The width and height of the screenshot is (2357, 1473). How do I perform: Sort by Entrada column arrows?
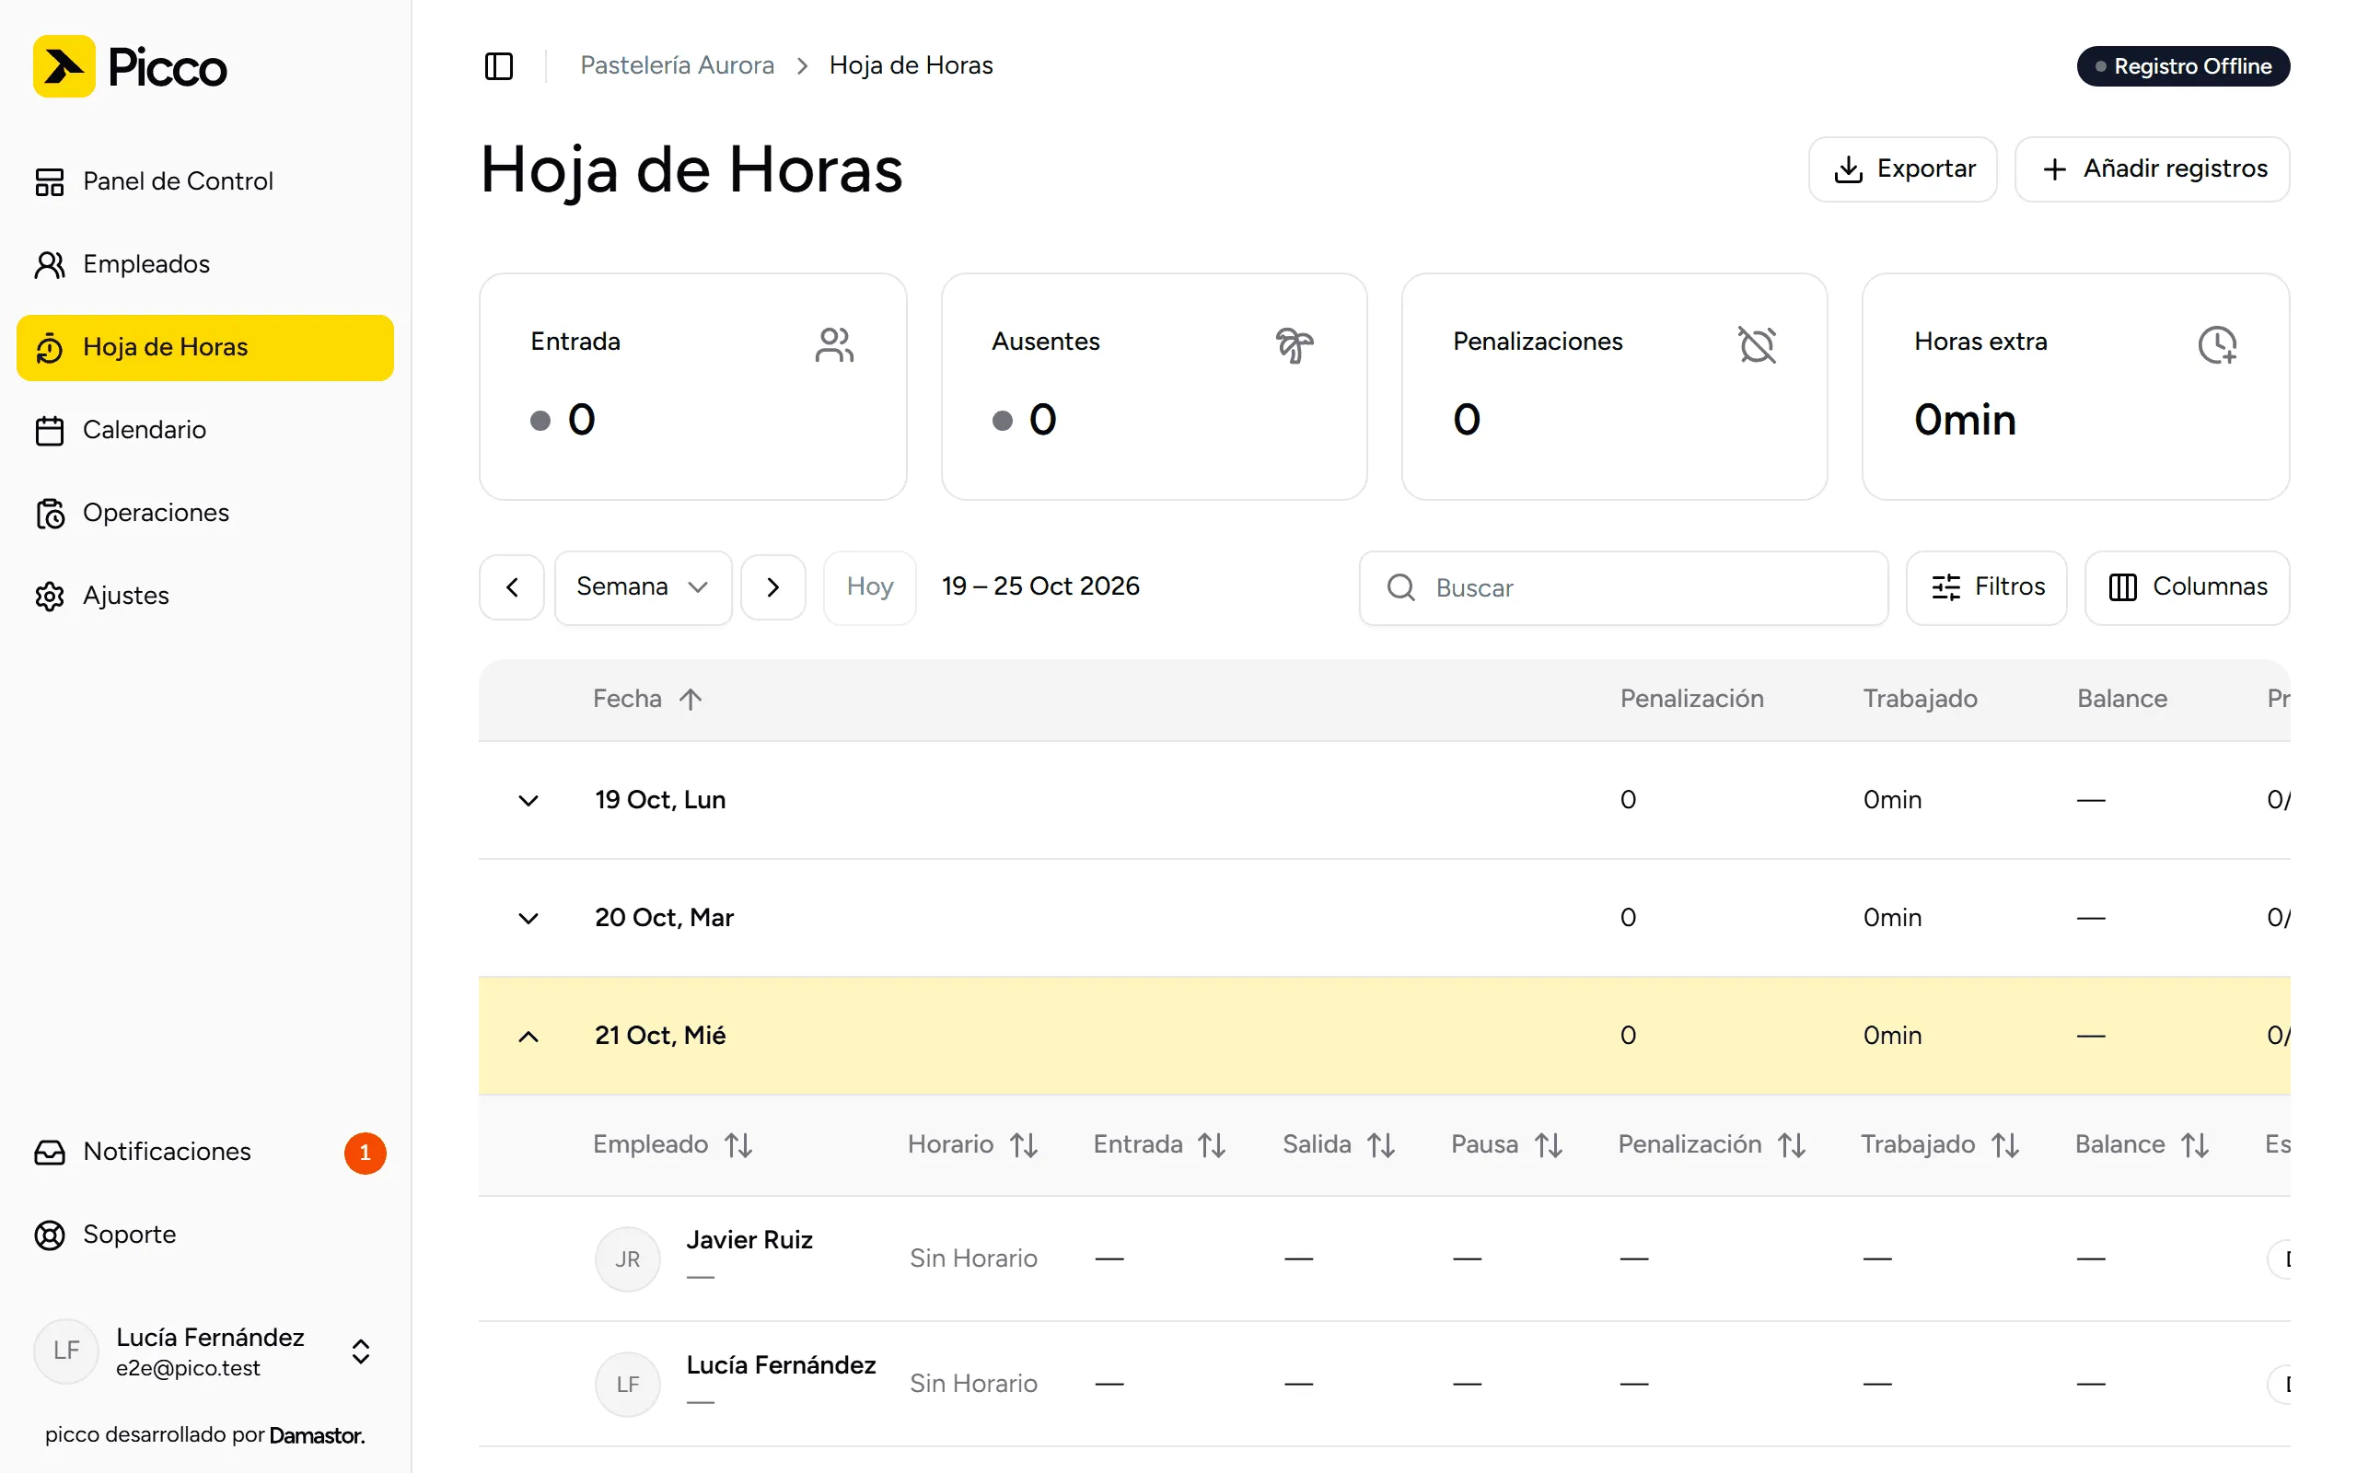coord(1212,1144)
